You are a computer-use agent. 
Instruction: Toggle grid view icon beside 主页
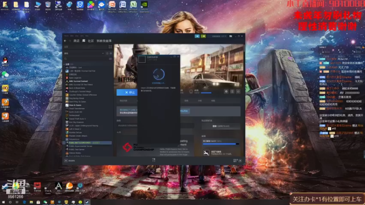[110, 47]
